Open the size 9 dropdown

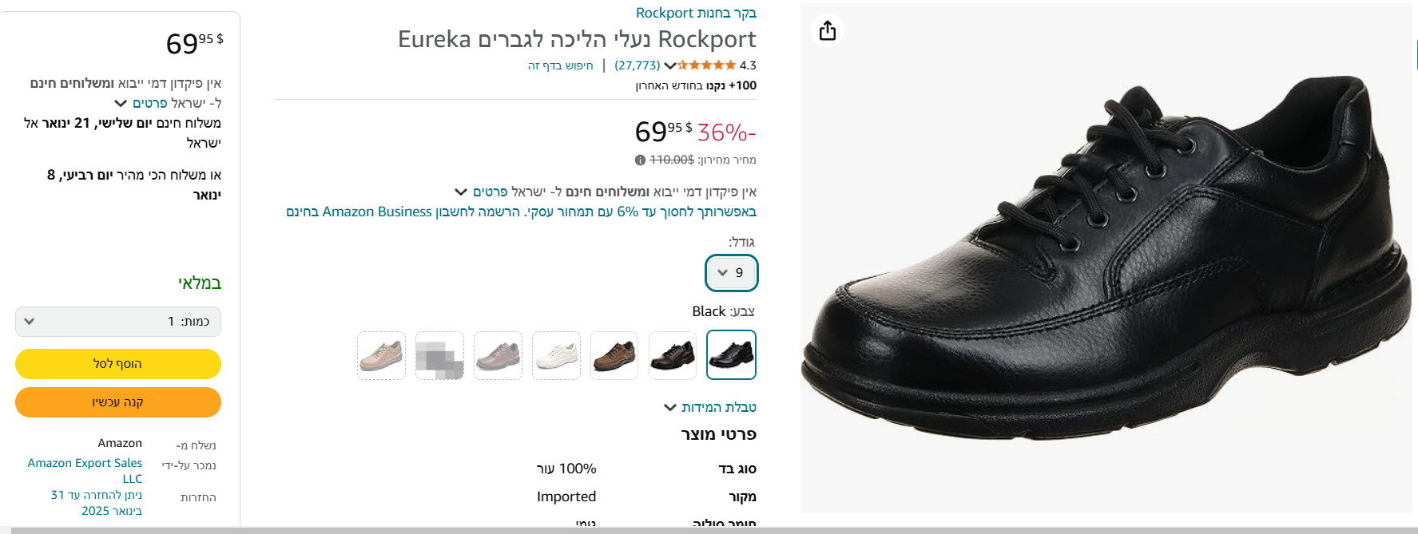(x=731, y=273)
